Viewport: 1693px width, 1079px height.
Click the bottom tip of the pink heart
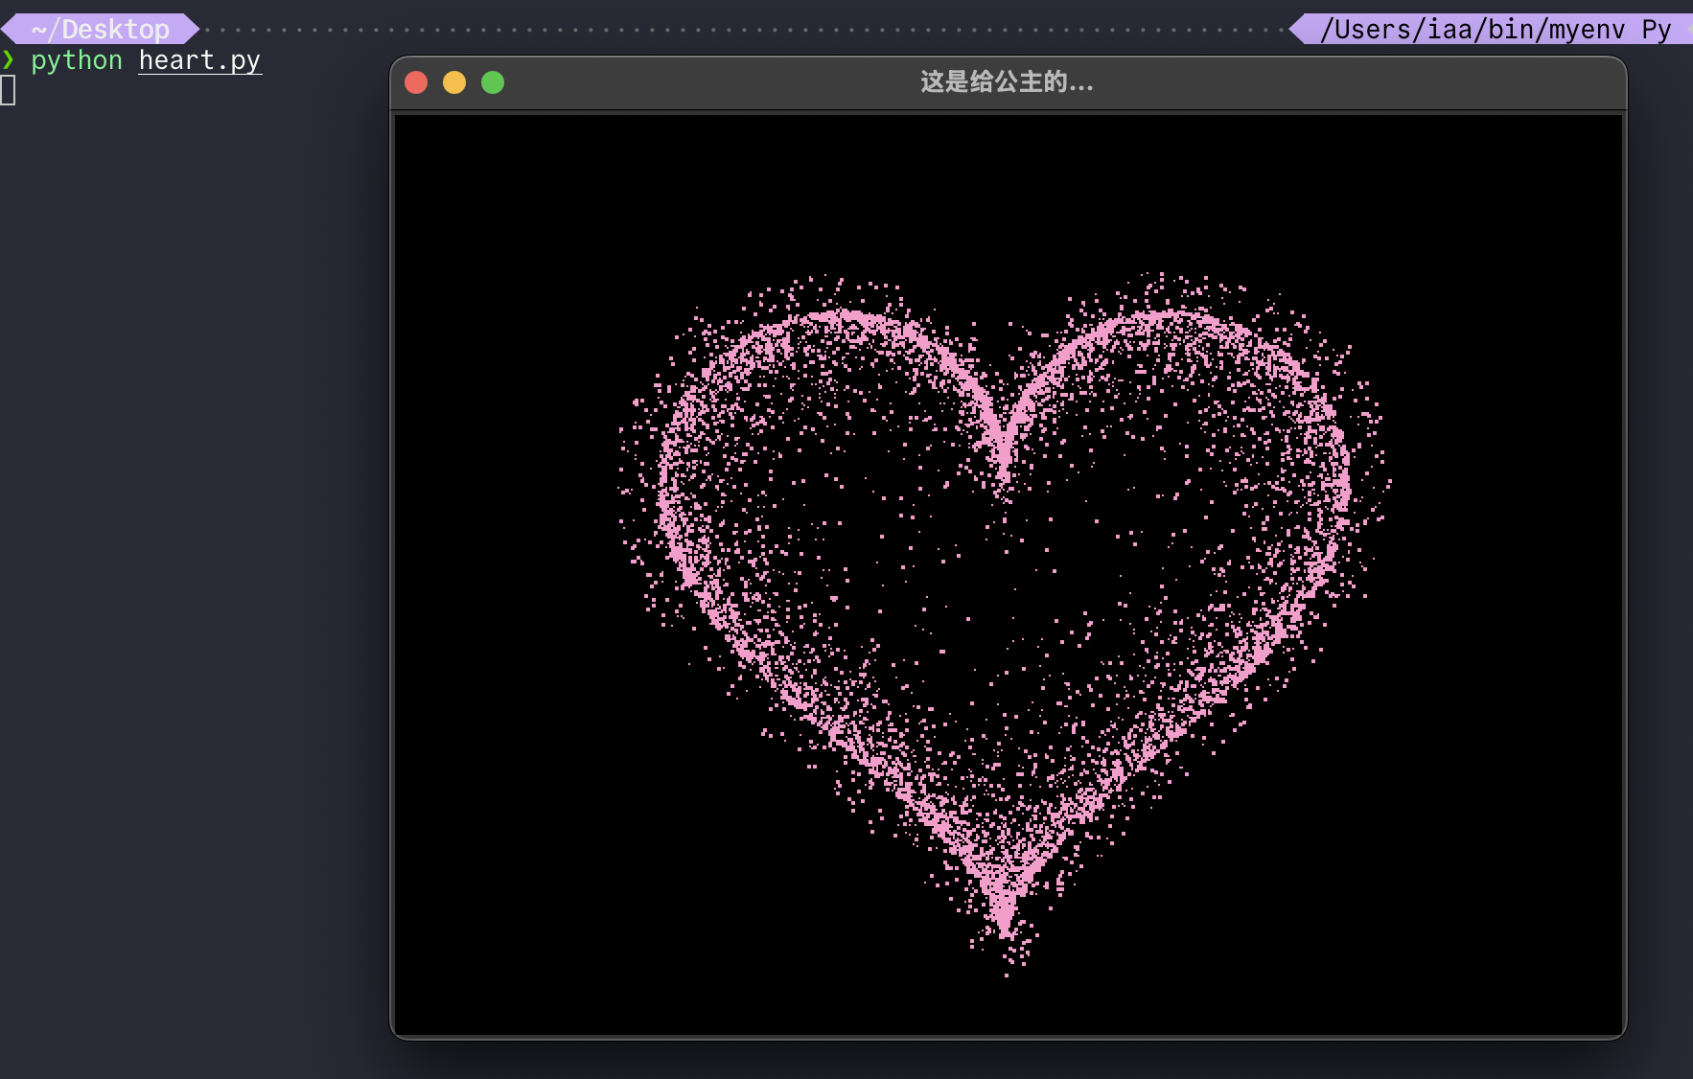point(1004,925)
